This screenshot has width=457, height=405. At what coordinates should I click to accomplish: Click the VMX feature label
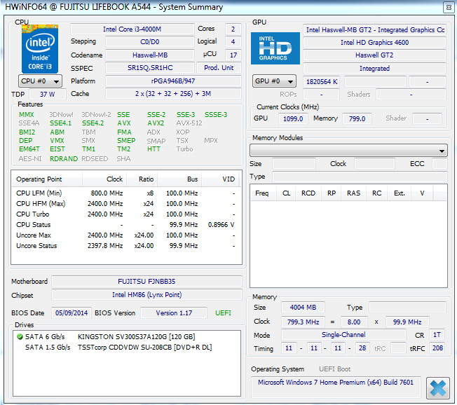pos(57,141)
